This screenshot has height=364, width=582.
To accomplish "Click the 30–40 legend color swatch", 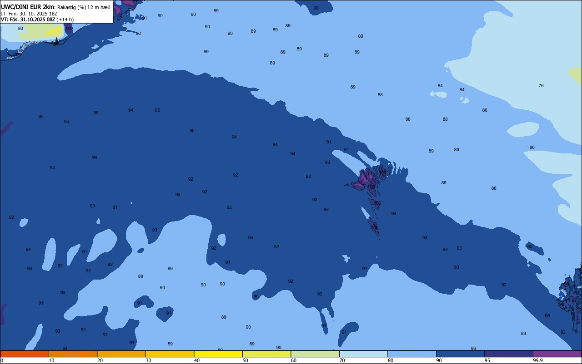I will (170, 354).
